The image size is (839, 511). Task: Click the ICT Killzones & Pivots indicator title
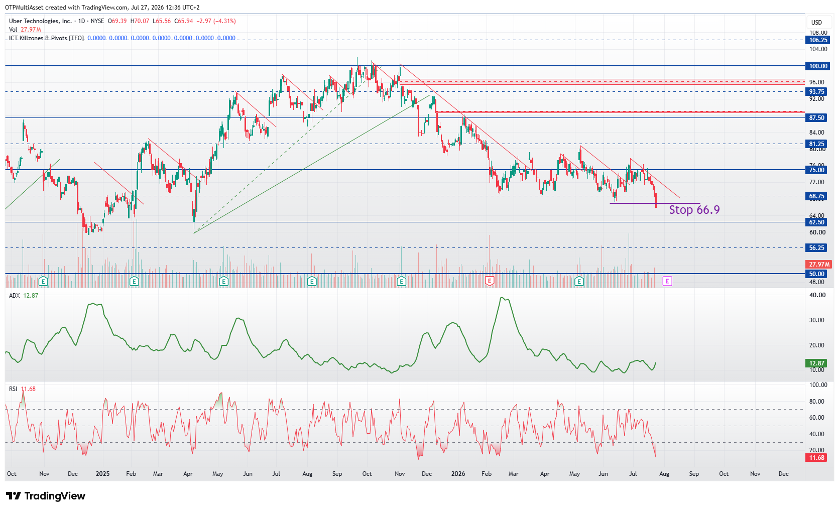pyautogui.click(x=47, y=38)
